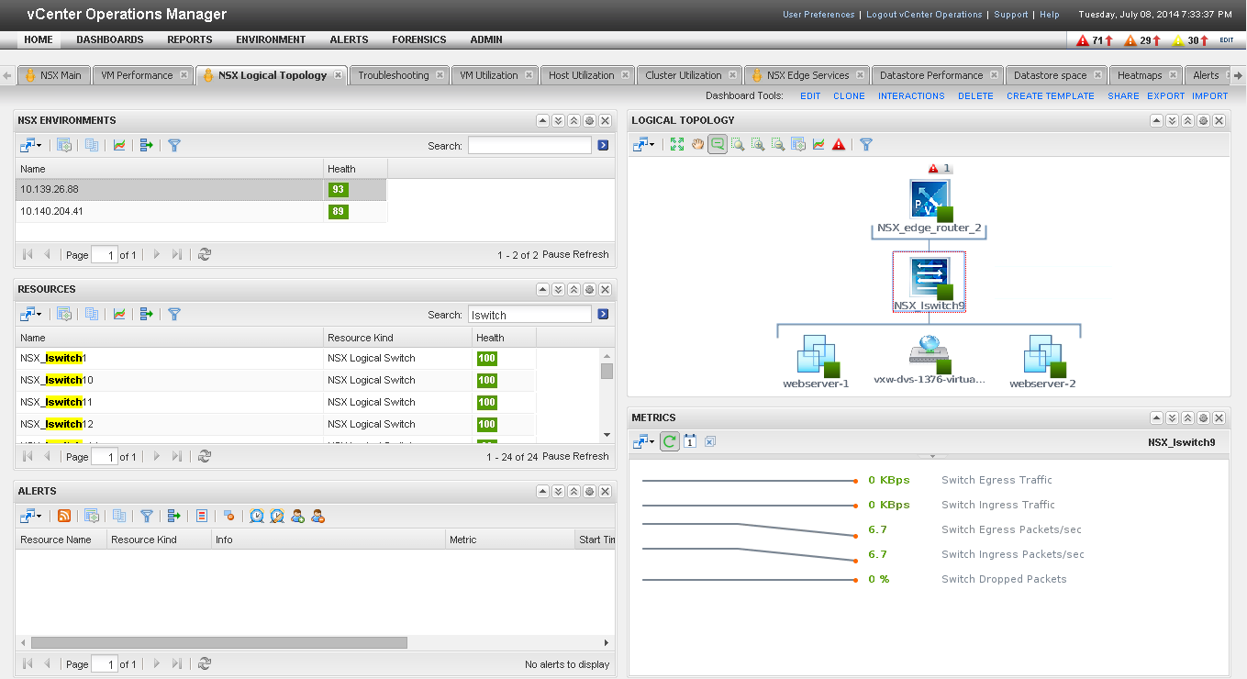1247x679 pixels.
Task: Open interaction dropdown in Metrics toolbar
Action: coord(643,441)
